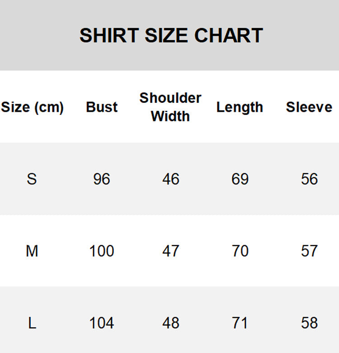The height and width of the screenshot is (353, 339).
Task: Select the size M row label
Action: pyautogui.click(x=32, y=251)
